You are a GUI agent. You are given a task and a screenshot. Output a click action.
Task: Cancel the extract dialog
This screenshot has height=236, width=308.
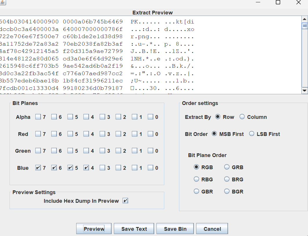click(x=212, y=229)
